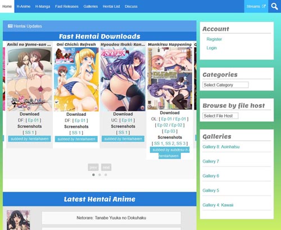
Task: Click Ep 03 under Mankitsu Happening
Action: coord(170,131)
